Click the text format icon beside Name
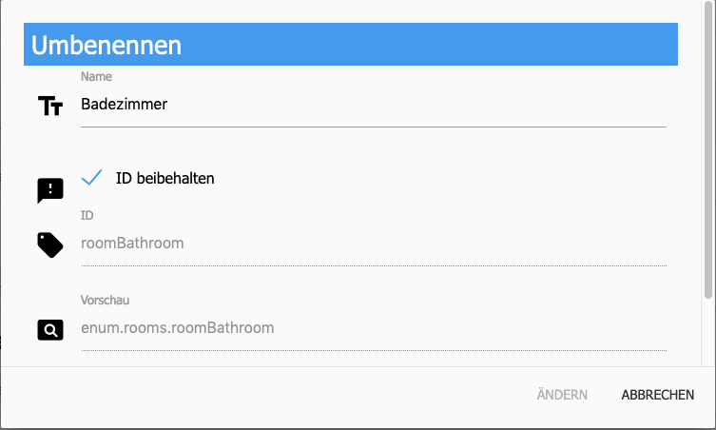The height and width of the screenshot is (430, 716). pos(49,107)
